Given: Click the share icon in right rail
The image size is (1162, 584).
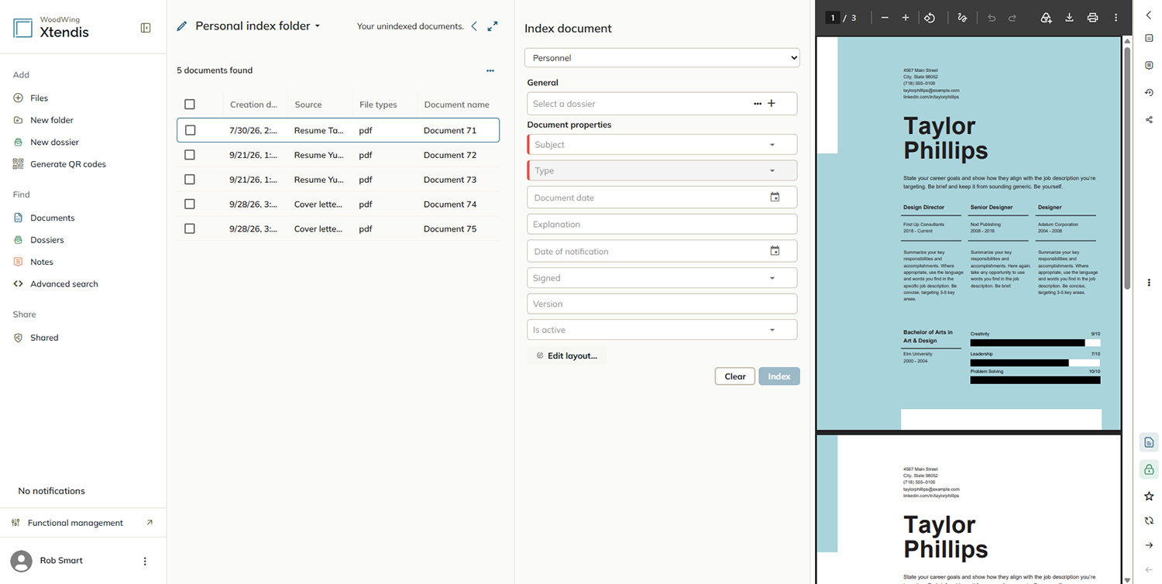Looking at the screenshot, I should click(1149, 120).
